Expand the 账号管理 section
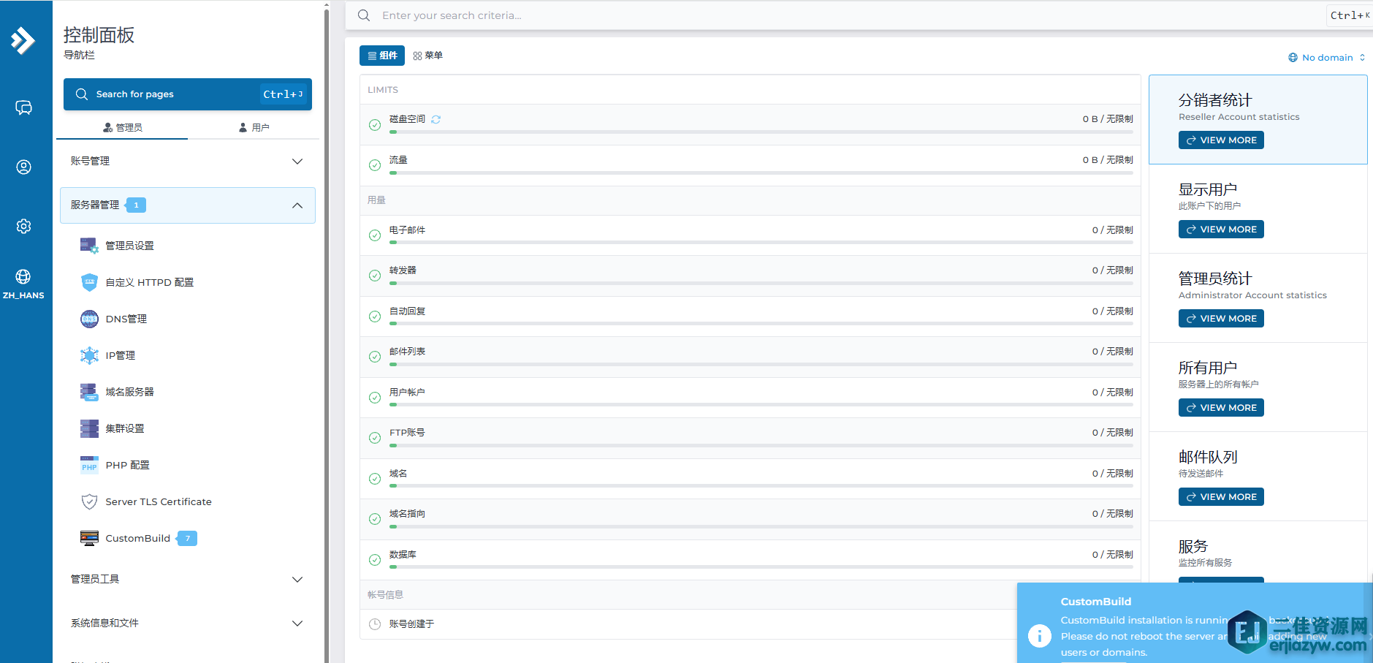 187,162
